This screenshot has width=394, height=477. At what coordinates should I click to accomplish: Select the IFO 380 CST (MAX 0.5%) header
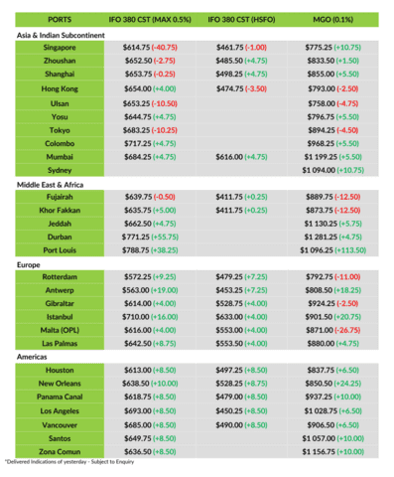click(x=150, y=20)
